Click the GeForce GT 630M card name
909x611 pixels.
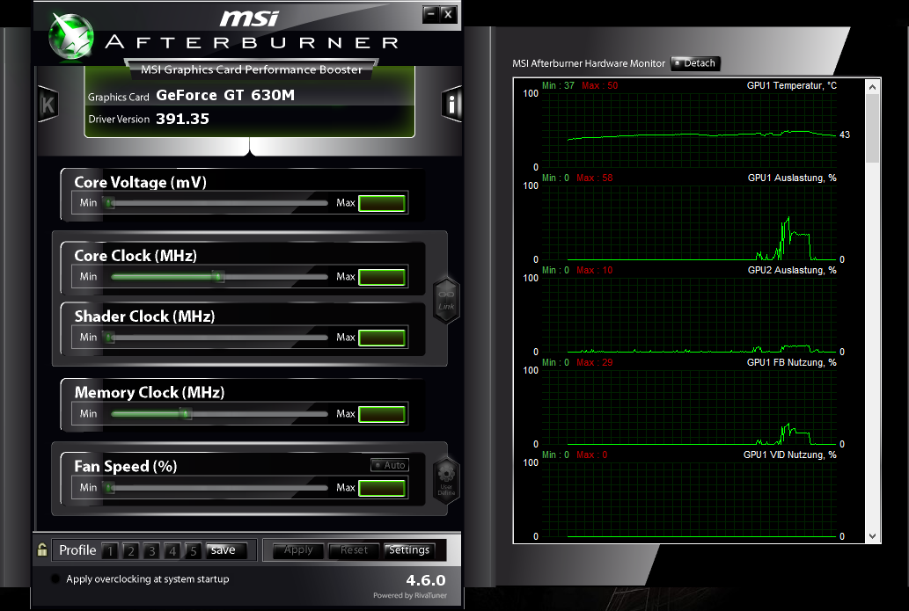click(x=225, y=95)
